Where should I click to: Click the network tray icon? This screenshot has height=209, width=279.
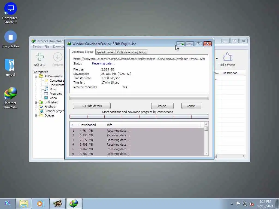[245, 204]
